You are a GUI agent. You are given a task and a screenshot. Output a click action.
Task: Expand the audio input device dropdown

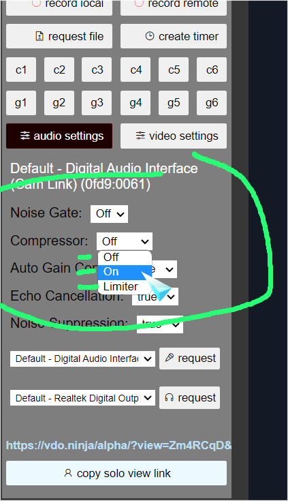pos(82,359)
